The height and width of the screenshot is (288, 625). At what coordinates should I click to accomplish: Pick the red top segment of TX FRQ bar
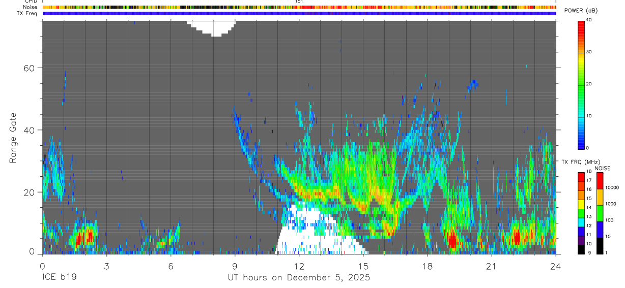tap(581, 176)
